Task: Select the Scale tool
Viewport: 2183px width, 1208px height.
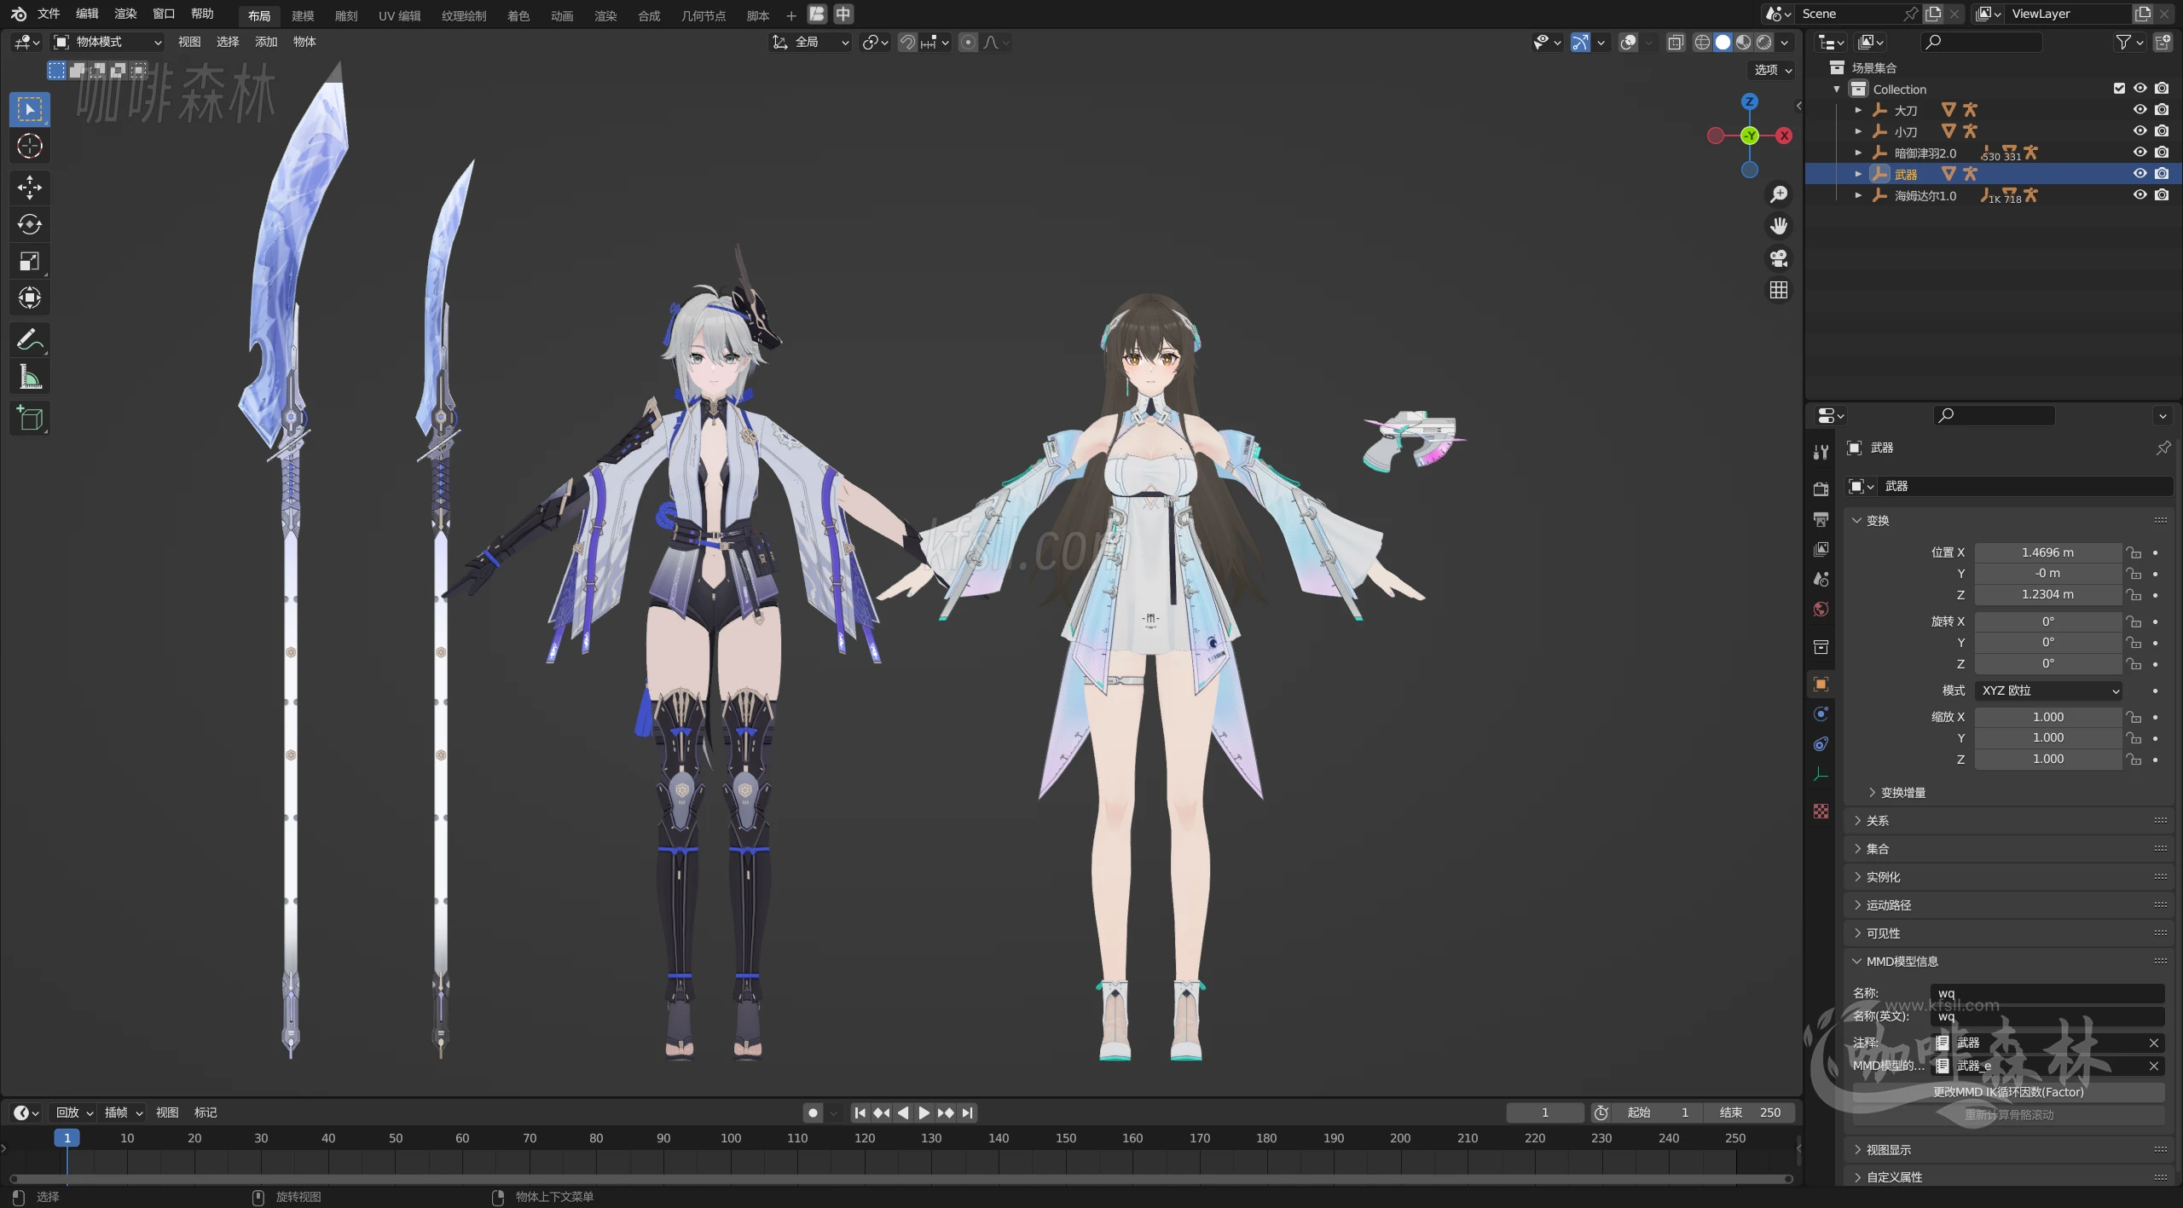Action: pyautogui.click(x=30, y=261)
